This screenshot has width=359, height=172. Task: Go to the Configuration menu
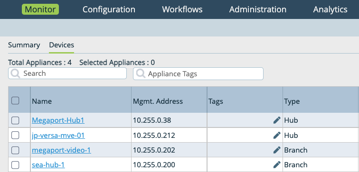(109, 9)
